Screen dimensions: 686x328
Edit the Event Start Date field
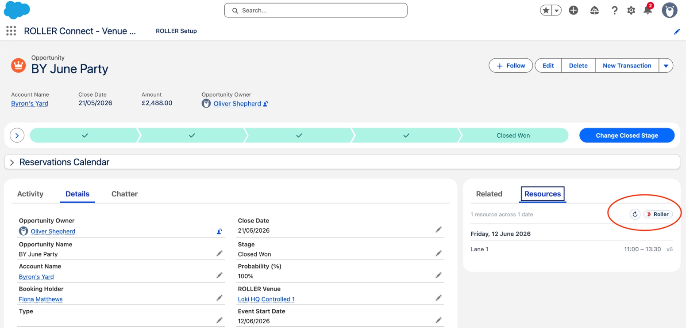point(438,320)
